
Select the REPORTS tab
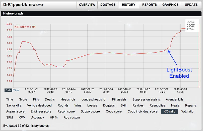(149, 5)
